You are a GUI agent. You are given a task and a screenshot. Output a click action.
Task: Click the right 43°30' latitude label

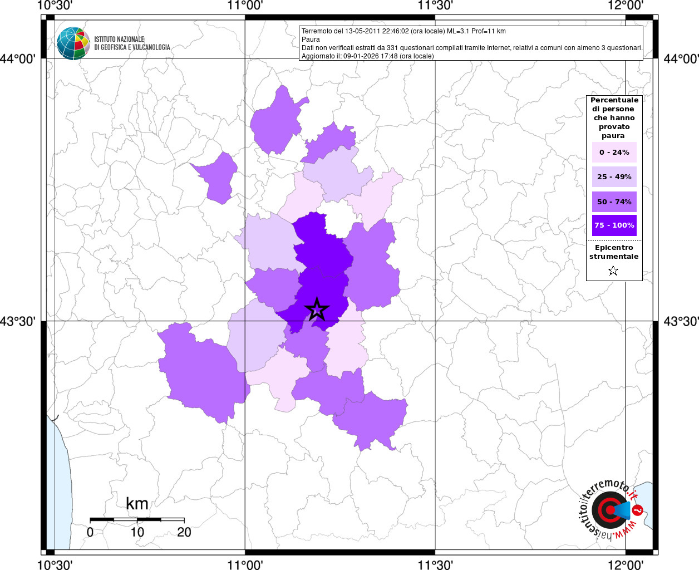point(681,321)
